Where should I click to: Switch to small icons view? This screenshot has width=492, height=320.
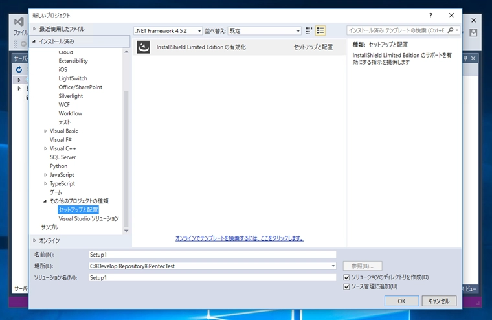coord(309,30)
